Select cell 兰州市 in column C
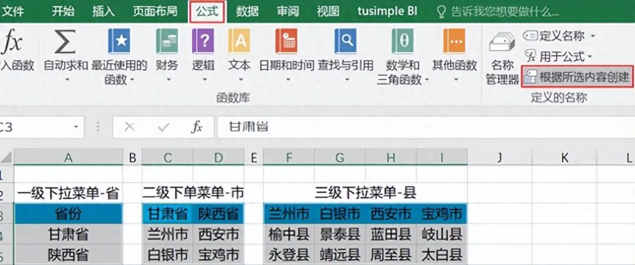Screen dimensions: 635x265 pyautogui.click(x=168, y=234)
